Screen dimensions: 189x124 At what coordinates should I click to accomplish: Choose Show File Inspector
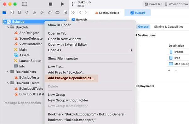point(90,59)
